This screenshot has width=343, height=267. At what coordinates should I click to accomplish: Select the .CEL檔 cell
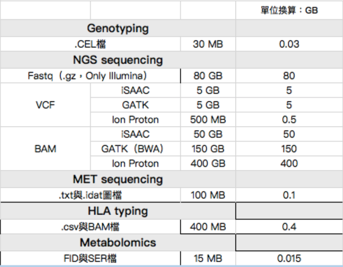(x=90, y=44)
